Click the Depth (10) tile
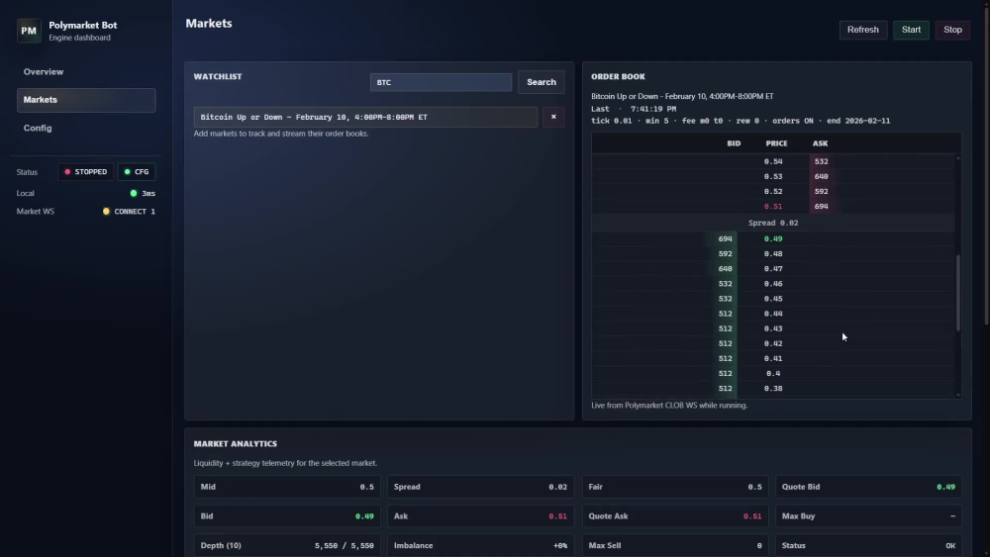Screen dimensions: 990x557 click(287, 546)
